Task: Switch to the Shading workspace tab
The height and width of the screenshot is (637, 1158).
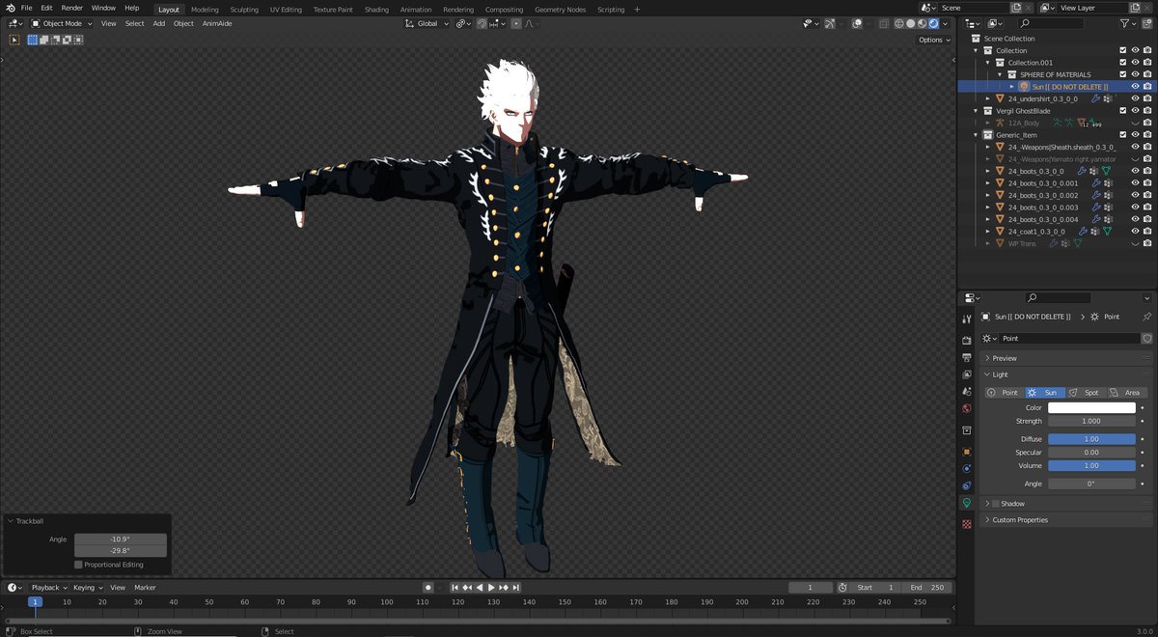Action: coord(376,9)
